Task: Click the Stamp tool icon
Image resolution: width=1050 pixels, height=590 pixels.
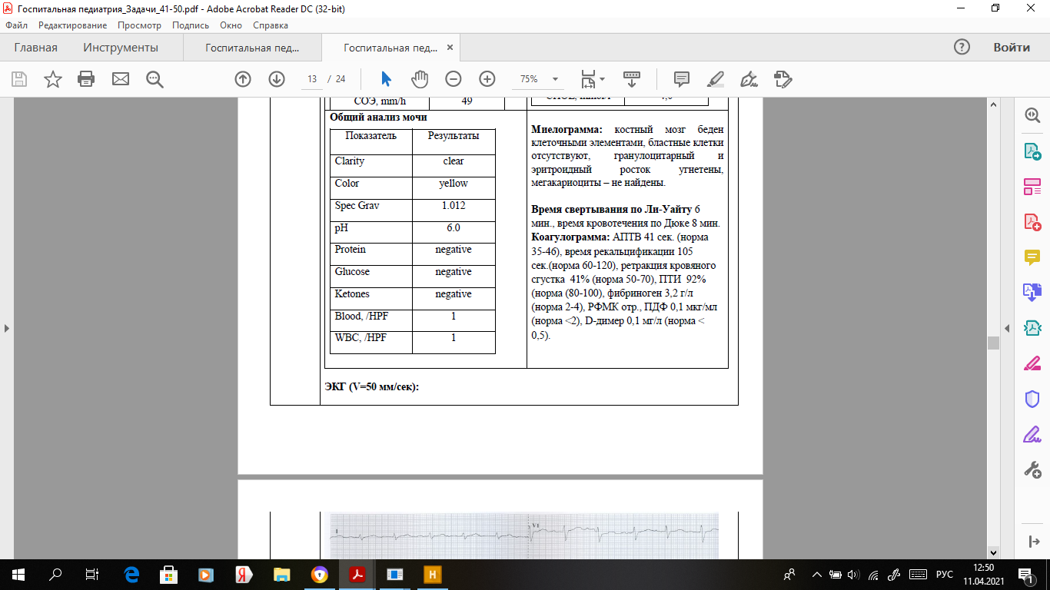Action: [783, 79]
